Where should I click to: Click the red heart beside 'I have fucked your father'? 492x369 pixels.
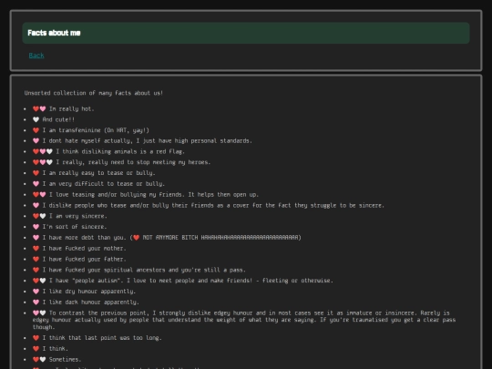[x=36, y=259]
